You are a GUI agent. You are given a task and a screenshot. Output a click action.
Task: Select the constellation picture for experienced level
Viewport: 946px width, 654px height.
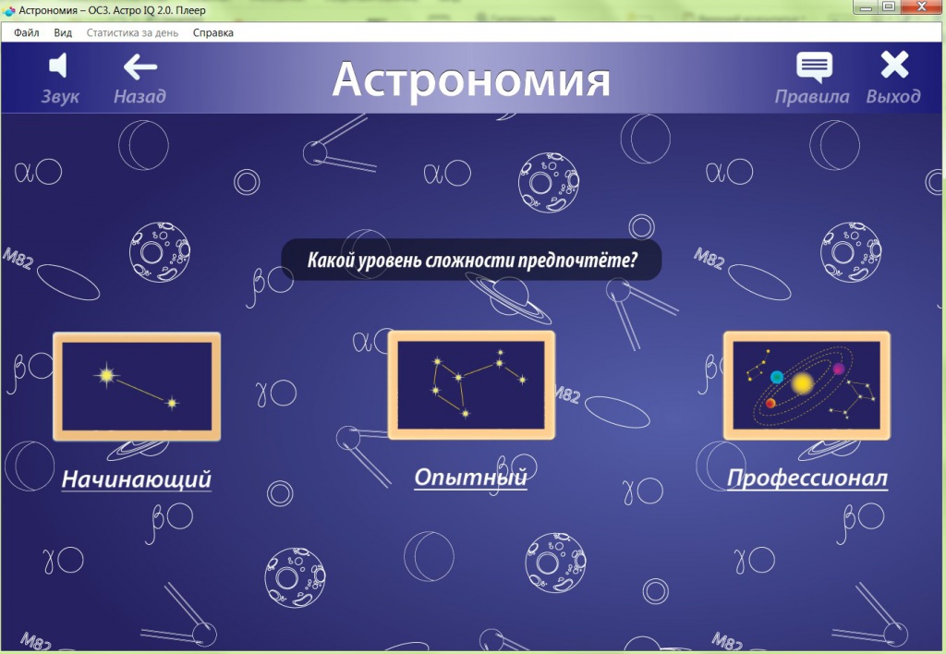coord(471,385)
